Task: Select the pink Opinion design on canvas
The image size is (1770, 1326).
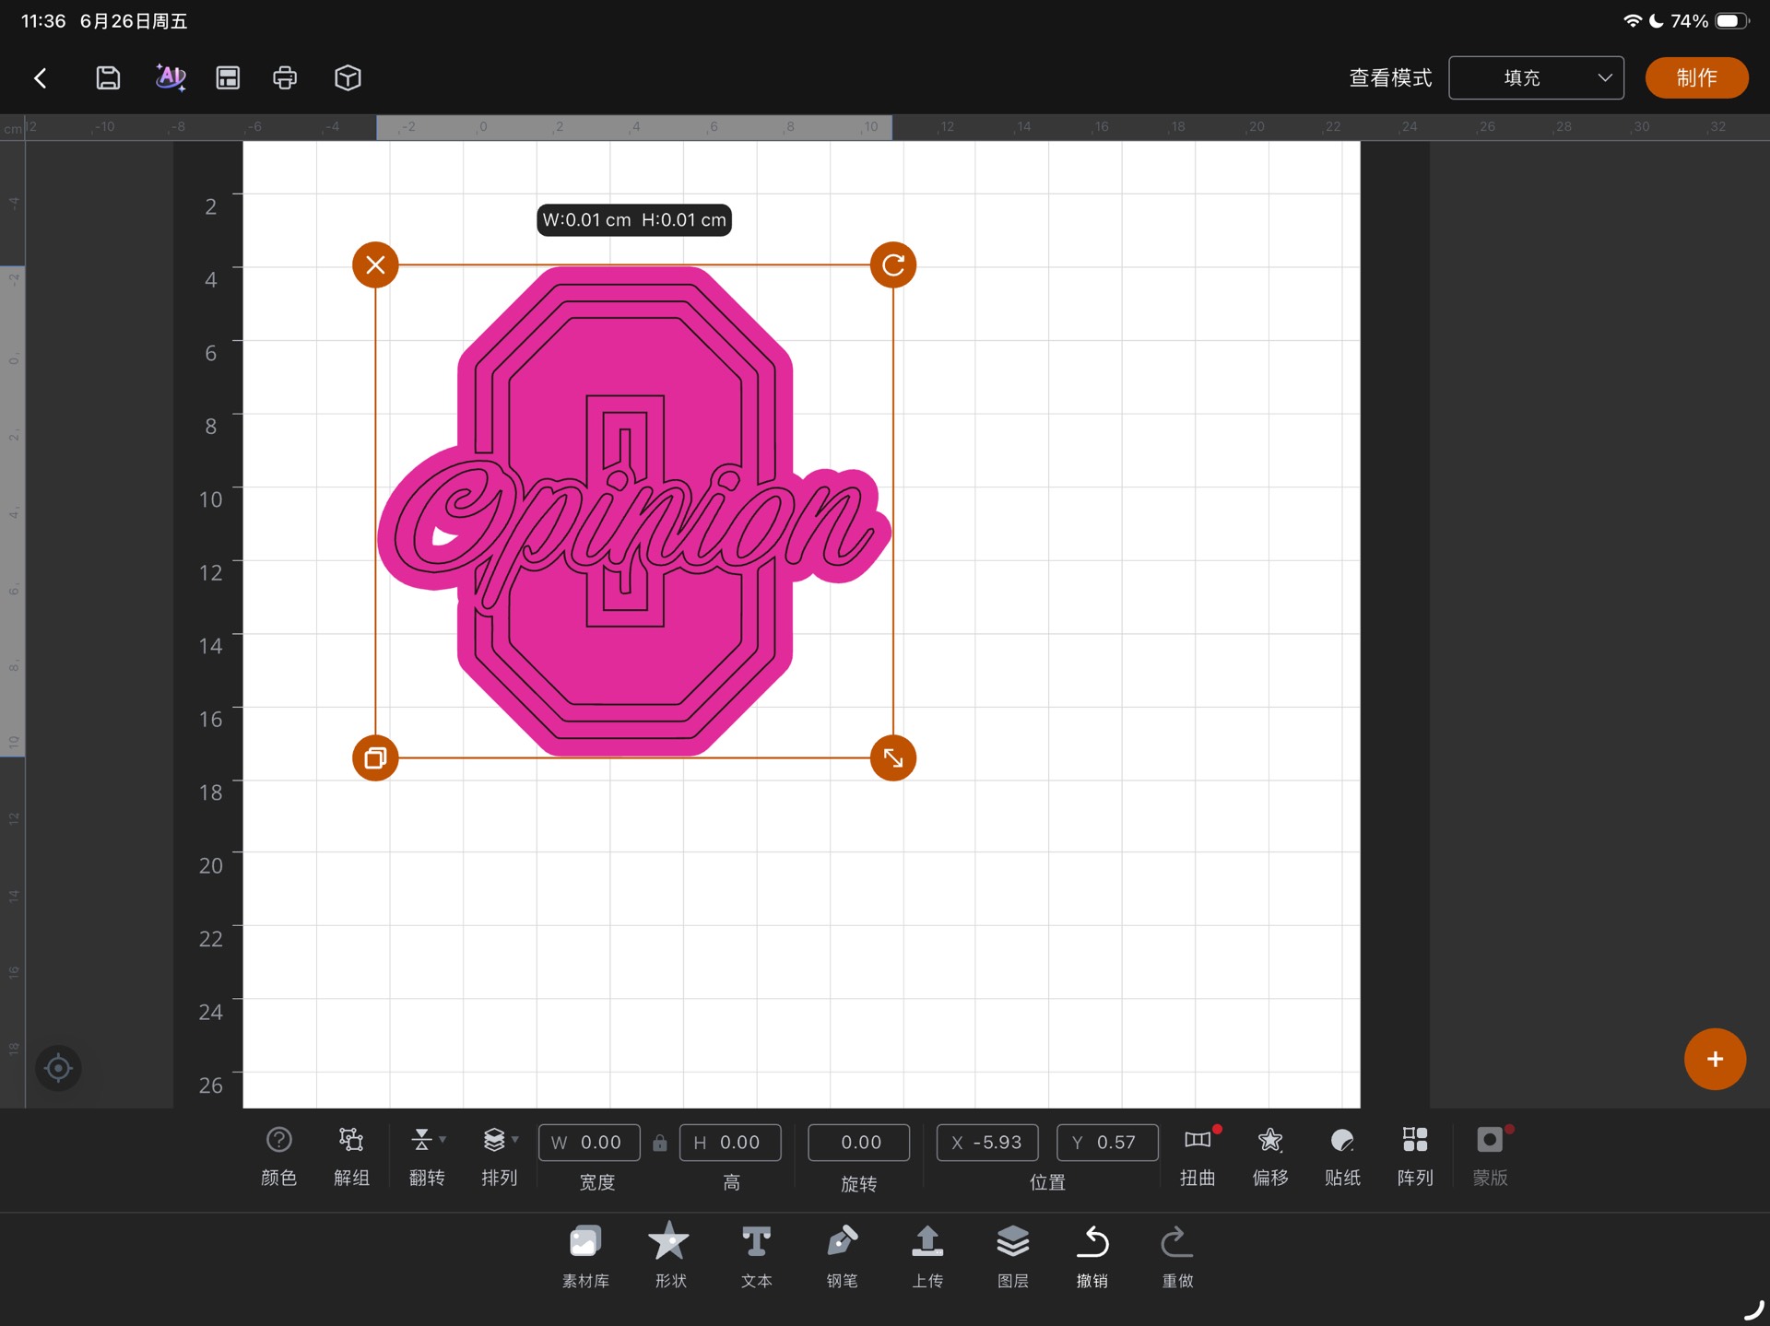Action: pos(634,511)
